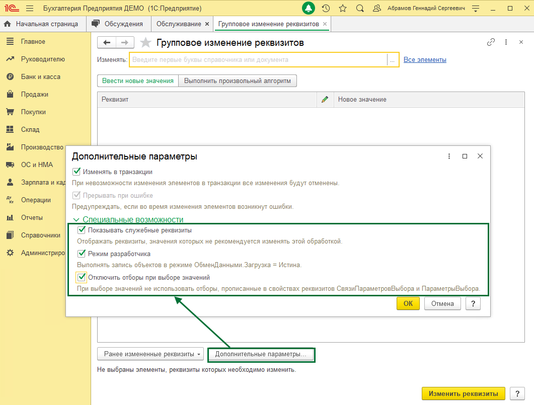The width and height of the screenshot is (534, 405).
Task: Click Дополнительные параметры... button
Action: tap(261, 354)
